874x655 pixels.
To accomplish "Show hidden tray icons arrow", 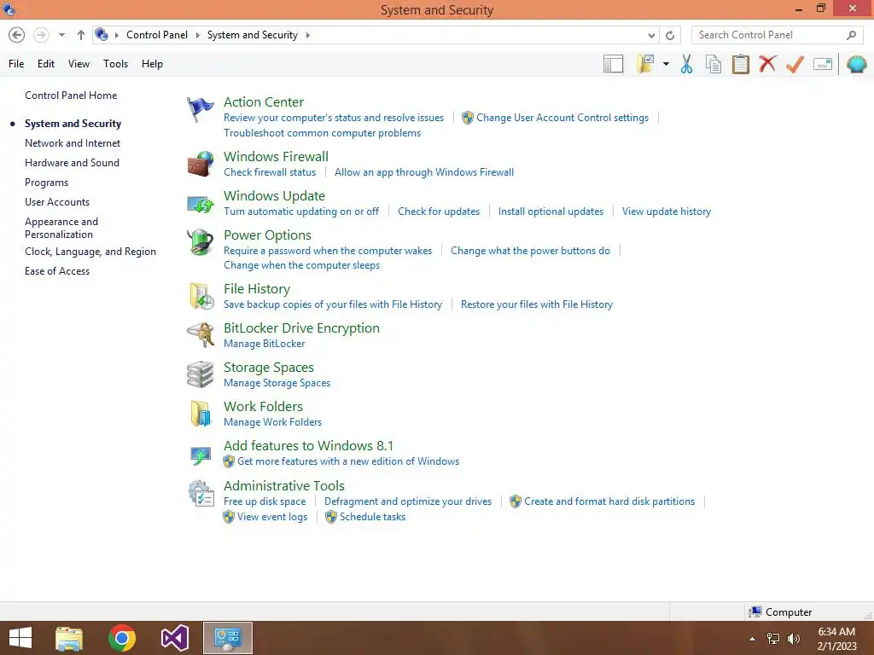I will (753, 639).
